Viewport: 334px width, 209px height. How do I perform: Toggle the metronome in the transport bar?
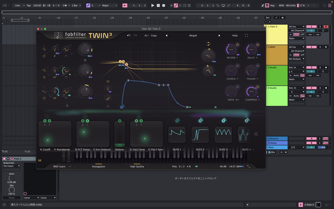65,5
